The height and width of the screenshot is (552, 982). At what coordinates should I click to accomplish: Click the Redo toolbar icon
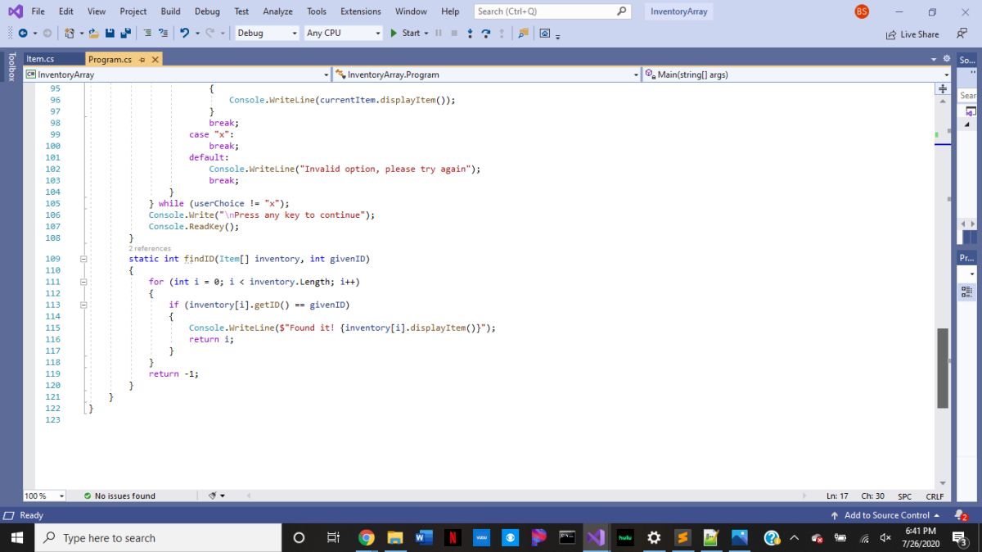click(x=209, y=34)
